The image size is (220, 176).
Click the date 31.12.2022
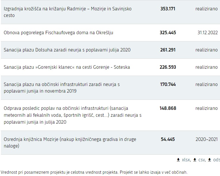point(208,32)
